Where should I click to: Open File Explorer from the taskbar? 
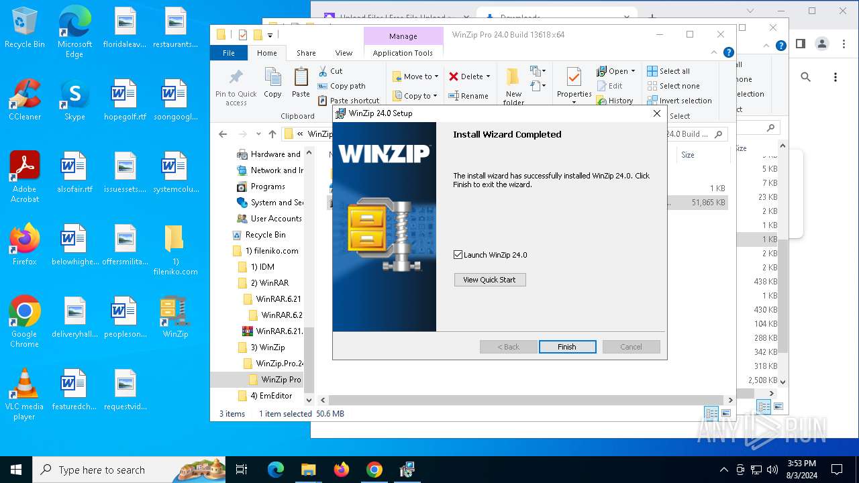[x=308, y=470]
